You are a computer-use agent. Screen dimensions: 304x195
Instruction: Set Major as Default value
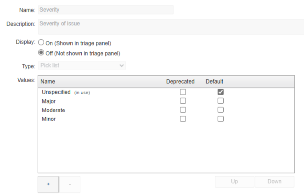click(221, 101)
